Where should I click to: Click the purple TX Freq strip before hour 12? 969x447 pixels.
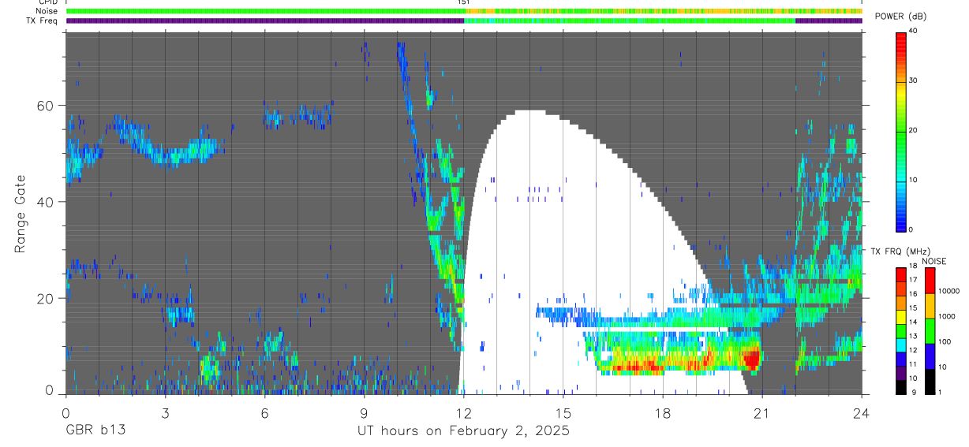point(265,21)
